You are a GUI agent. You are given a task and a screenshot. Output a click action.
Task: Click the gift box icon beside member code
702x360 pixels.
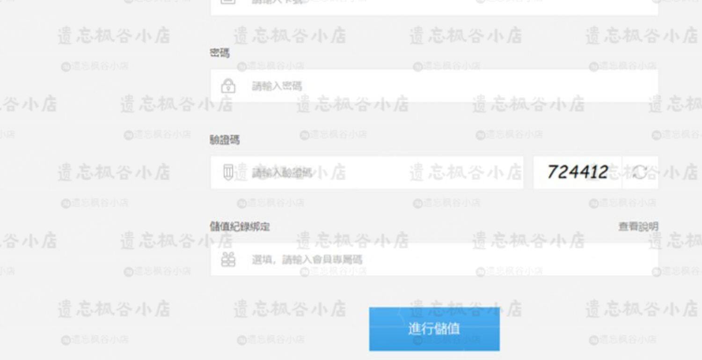pos(228,259)
